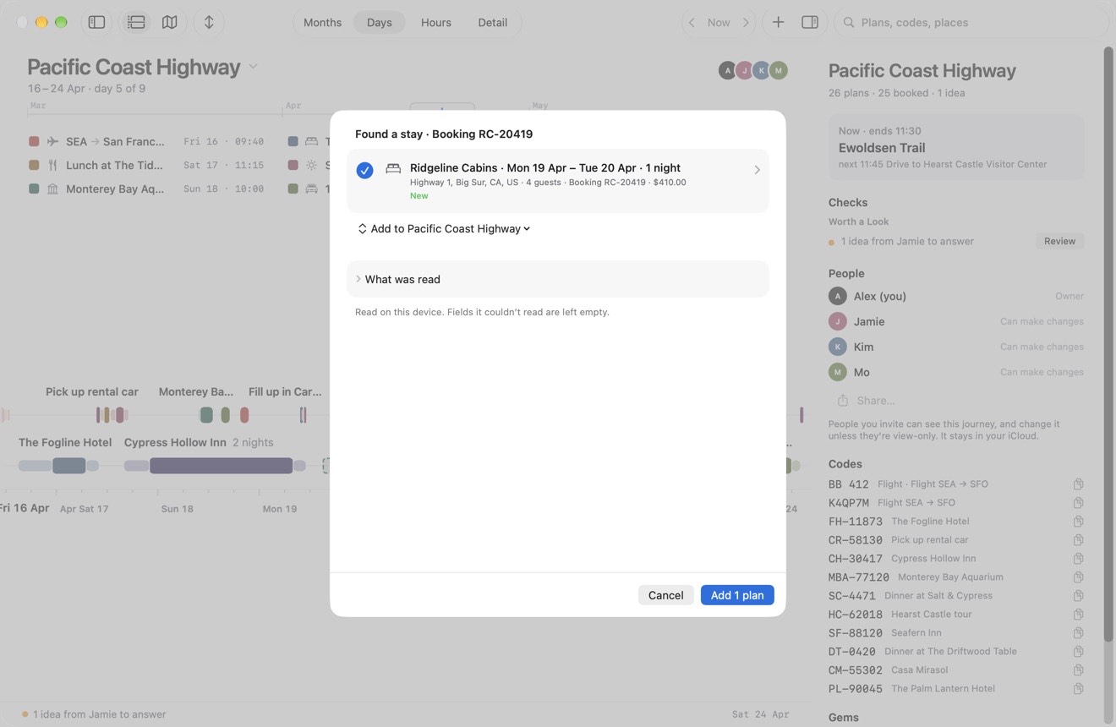Copy code CR-58130 rental car
The height and width of the screenshot is (727, 1116).
coord(1079,540)
